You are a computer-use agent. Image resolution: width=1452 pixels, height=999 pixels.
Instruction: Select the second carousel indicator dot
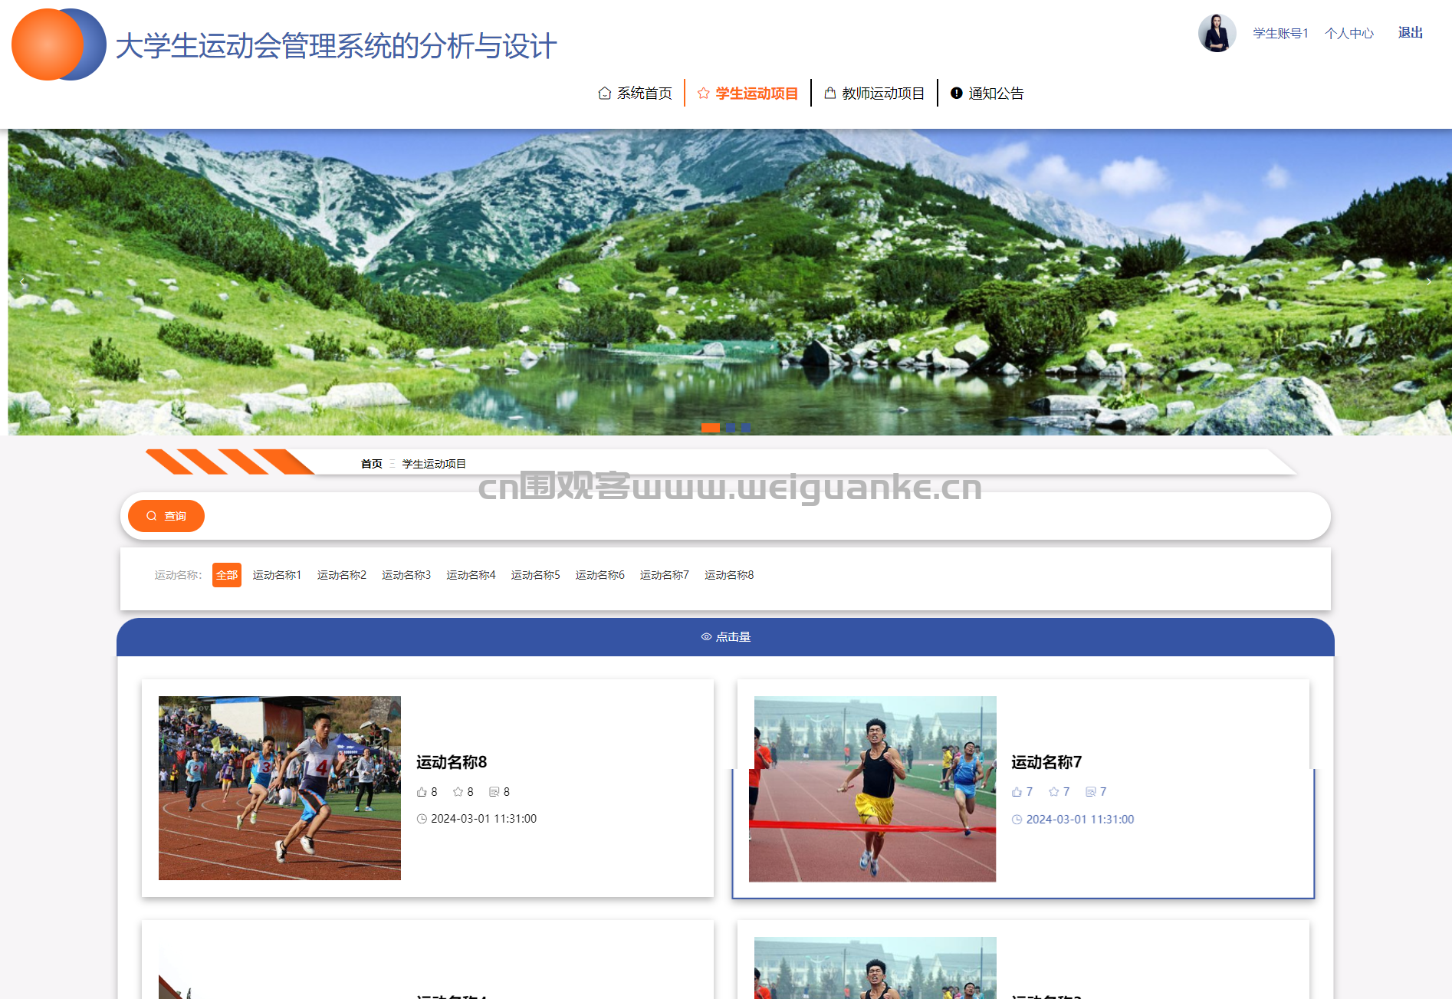pos(731,427)
